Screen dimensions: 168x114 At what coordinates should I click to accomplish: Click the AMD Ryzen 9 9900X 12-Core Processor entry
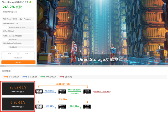point(18,19)
